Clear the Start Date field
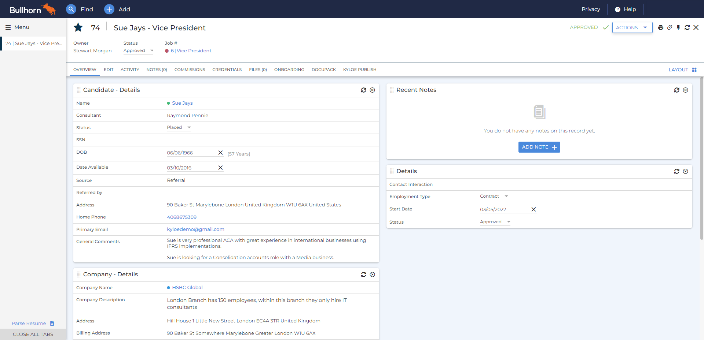Screen dimensions: 704x340 (x=533, y=209)
